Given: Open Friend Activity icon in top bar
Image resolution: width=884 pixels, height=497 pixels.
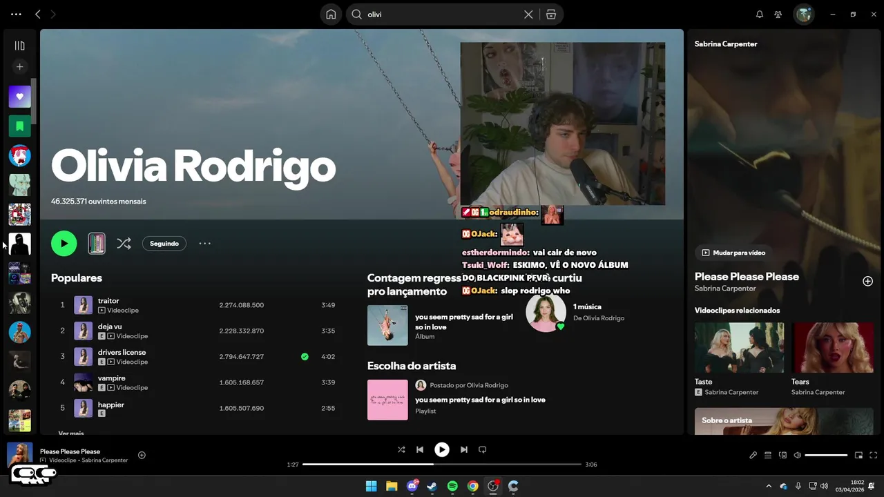Looking at the screenshot, I should [x=778, y=14].
